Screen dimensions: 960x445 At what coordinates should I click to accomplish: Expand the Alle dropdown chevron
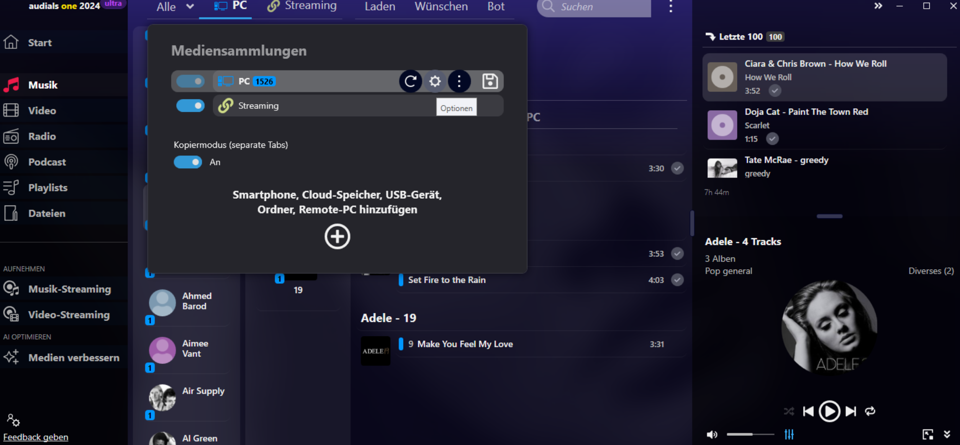tap(190, 7)
